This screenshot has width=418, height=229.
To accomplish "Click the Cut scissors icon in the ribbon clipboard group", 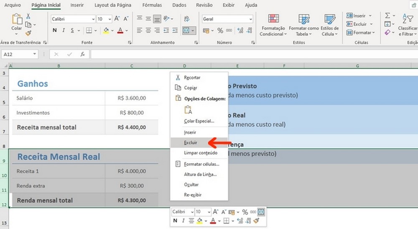I will pos(28,16).
